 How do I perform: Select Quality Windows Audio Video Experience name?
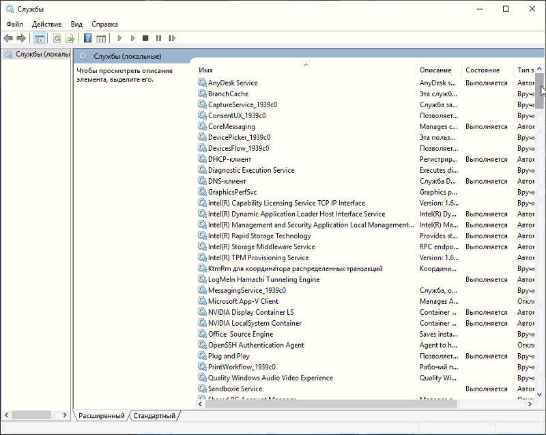270,378
